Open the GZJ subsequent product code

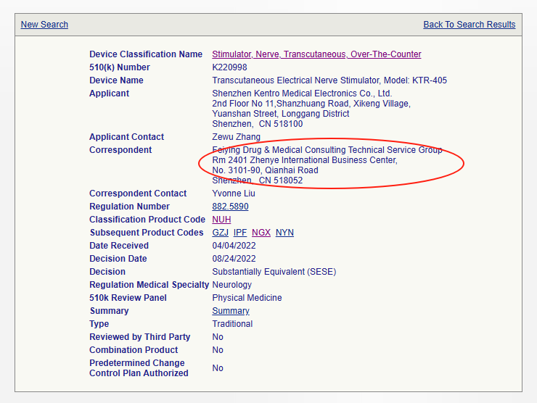[220, 233]
